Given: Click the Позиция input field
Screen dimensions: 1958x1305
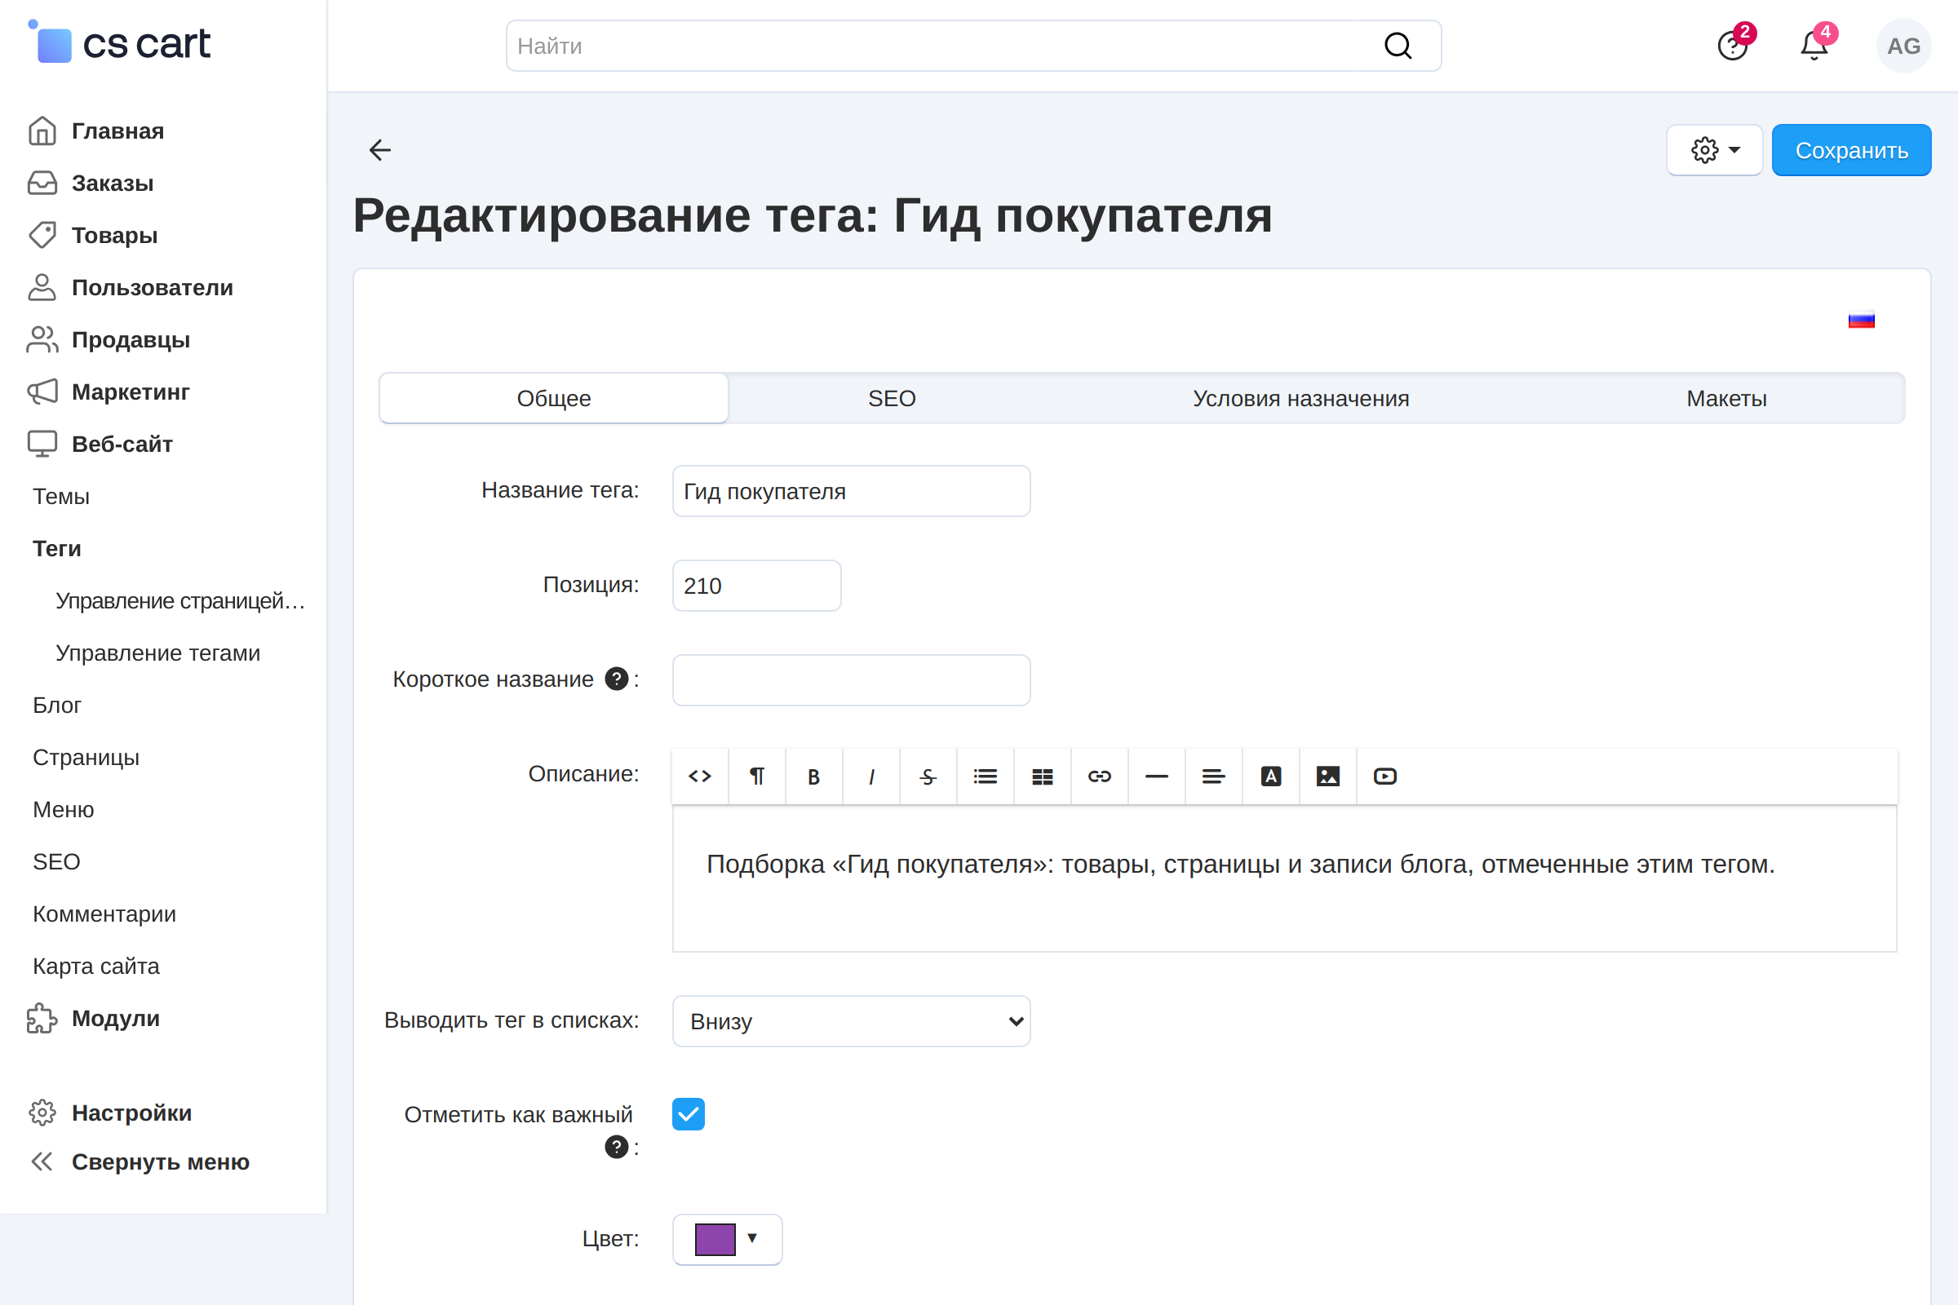Looking at the screenshot, I should (x=757, y=586).
